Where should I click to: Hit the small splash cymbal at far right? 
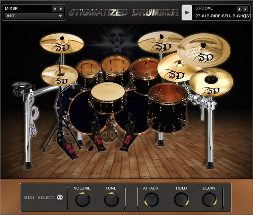point(211,82)
